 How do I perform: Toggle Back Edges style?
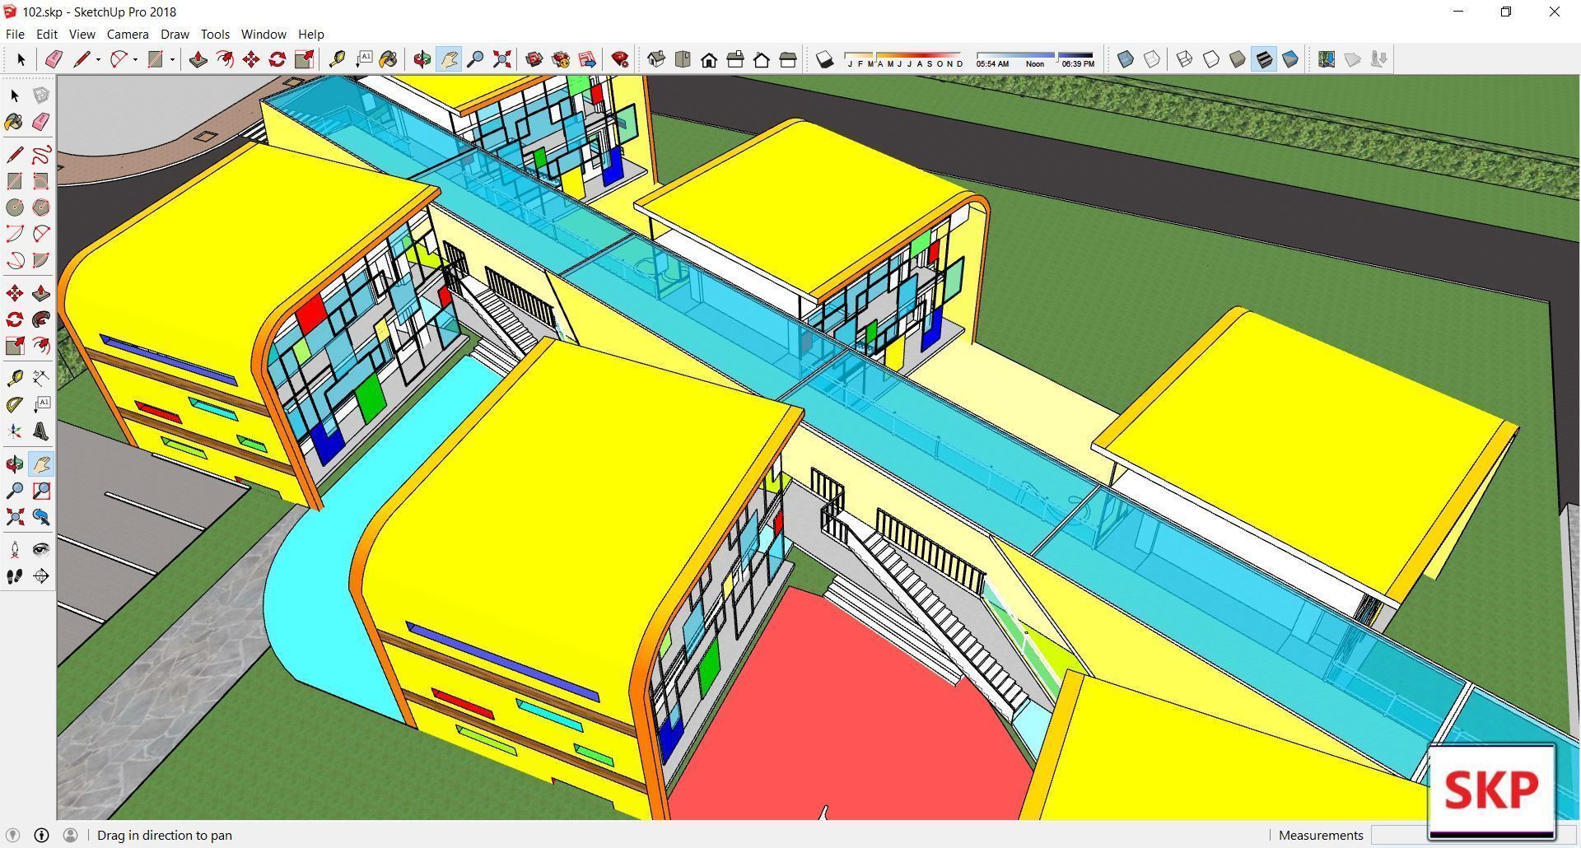click(1152, 59)
